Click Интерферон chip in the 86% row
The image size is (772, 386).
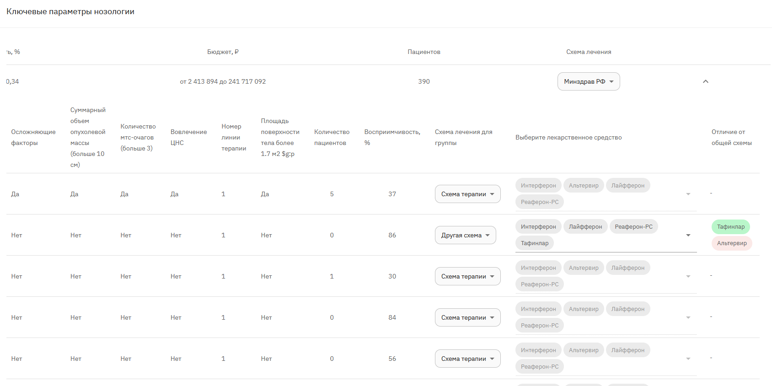tap(538, 226)
